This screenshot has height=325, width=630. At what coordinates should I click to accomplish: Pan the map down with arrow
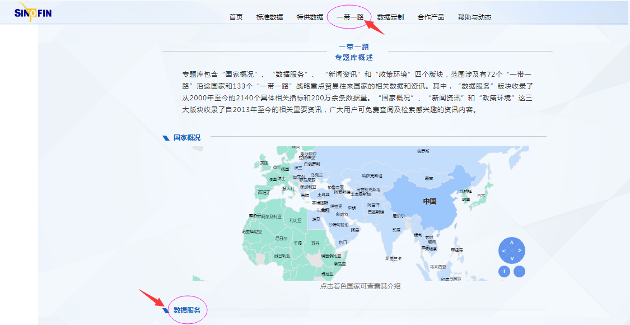click(x=512, y=258)
